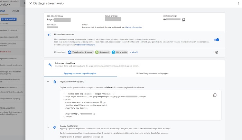Click the wrench icon beside Istruzioni di codifica

point(50,65)
